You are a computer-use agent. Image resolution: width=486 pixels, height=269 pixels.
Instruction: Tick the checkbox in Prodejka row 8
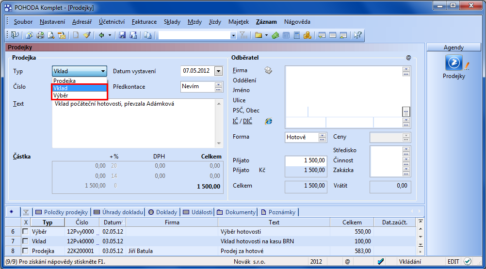coord(25,251)
